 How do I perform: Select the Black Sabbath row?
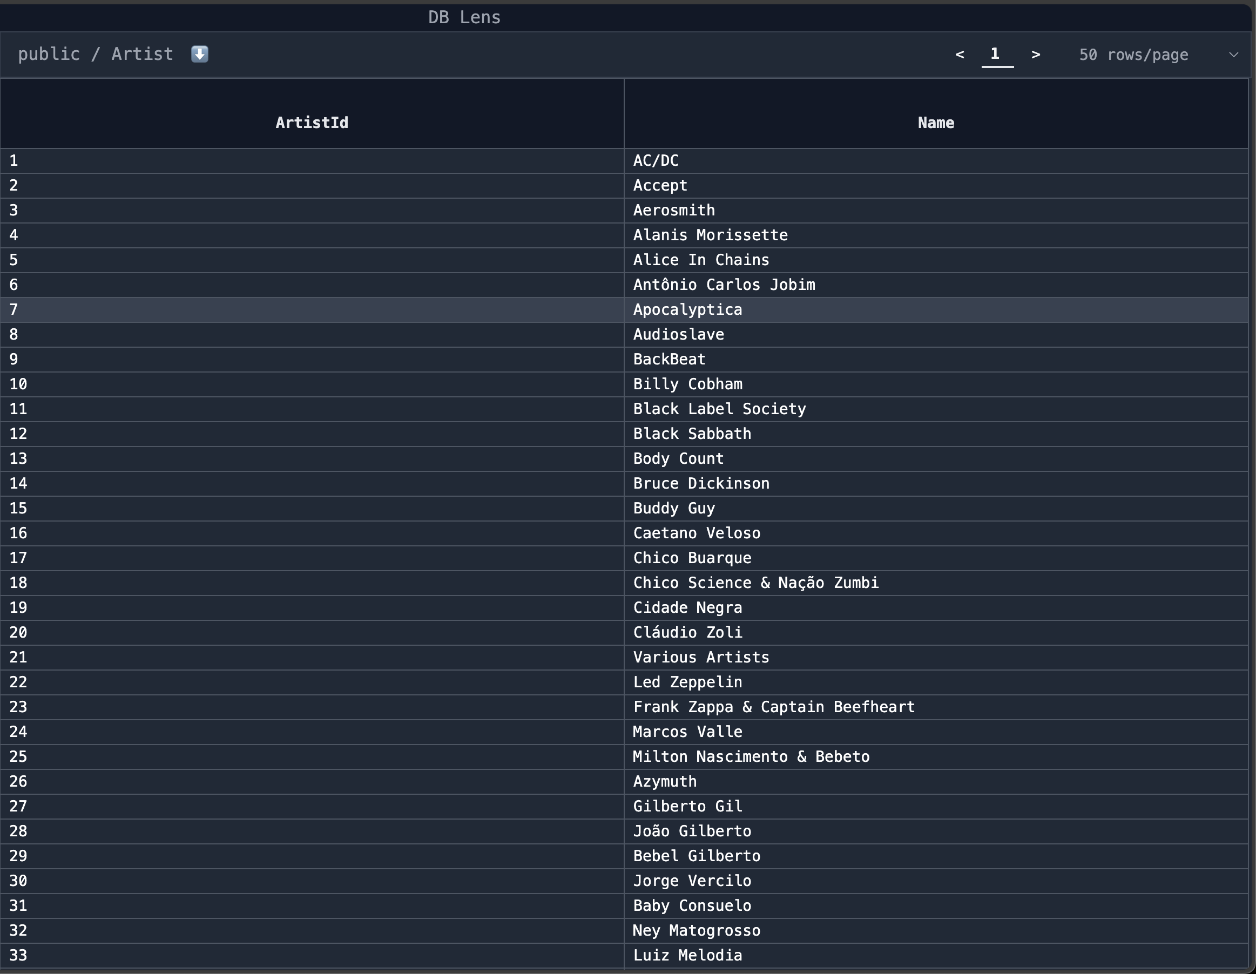click(x=692, y=434)
